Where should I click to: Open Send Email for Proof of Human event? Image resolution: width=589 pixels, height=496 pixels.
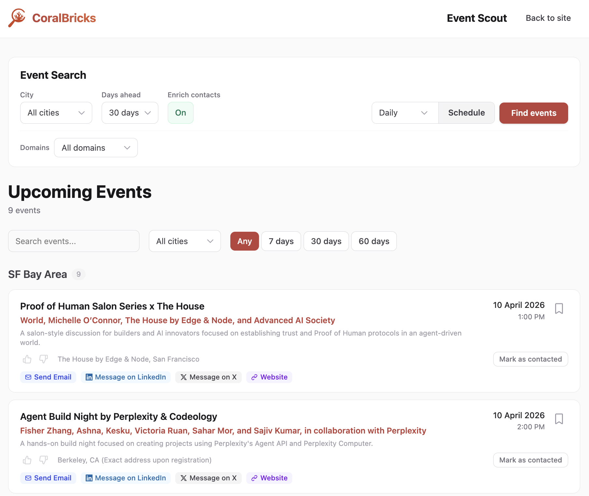pos(48,377)
